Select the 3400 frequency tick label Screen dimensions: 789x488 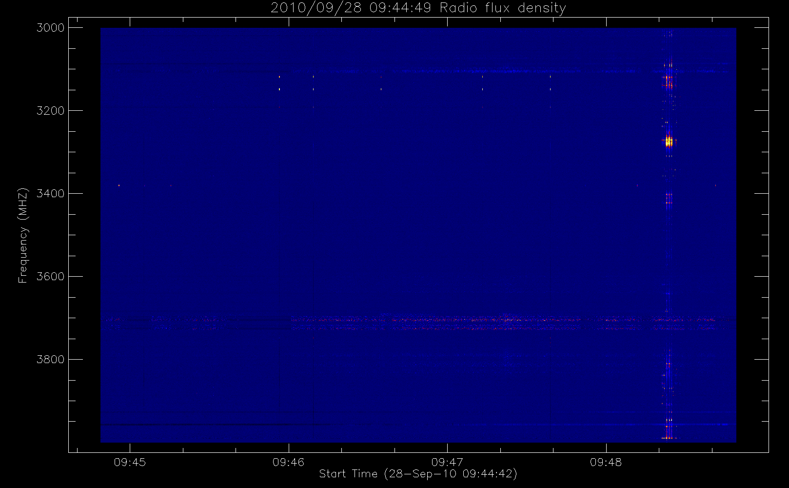[x=50, y=194]
